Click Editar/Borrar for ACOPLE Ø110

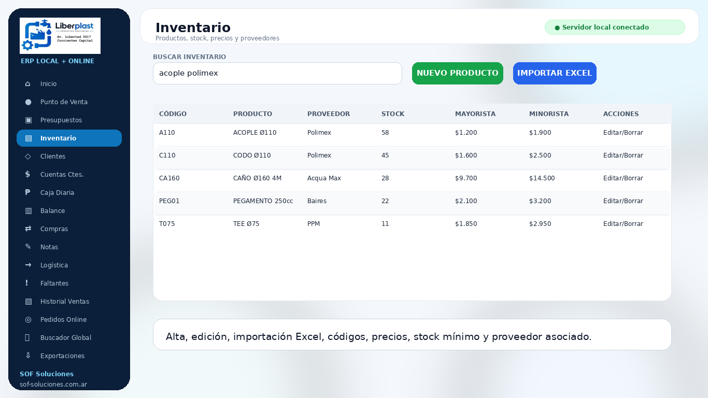point(623,133)
